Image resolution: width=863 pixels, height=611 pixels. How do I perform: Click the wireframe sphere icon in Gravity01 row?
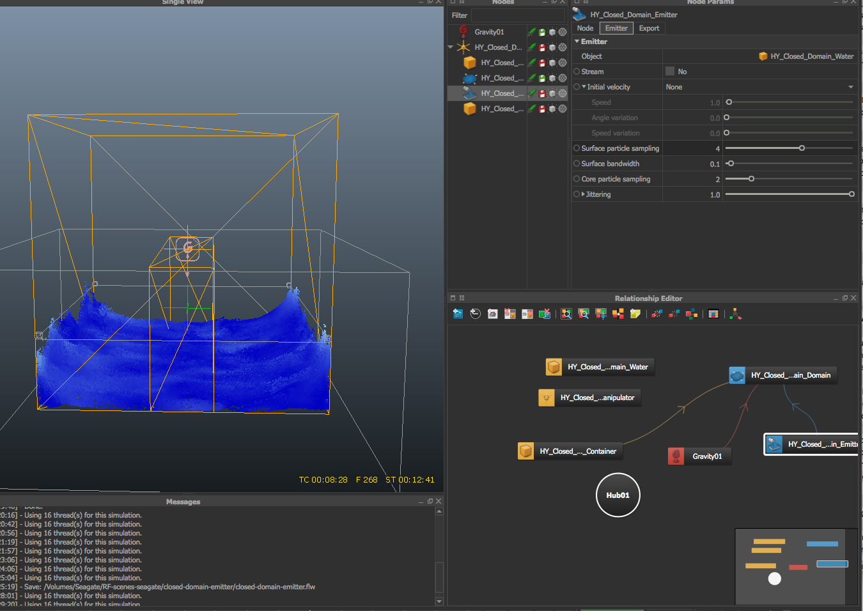[x=563, y=32]
